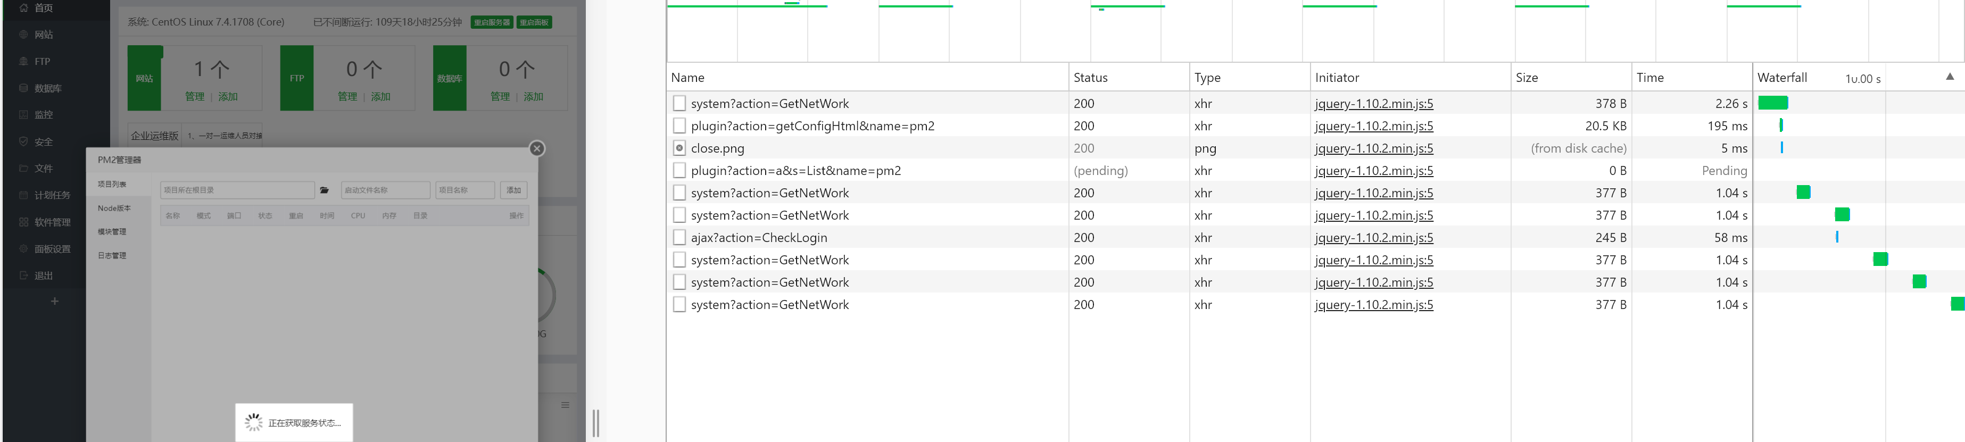Open jquery initiator link for CheckLogin row
Screen dimensions: 1965x442
(1374, 238)
